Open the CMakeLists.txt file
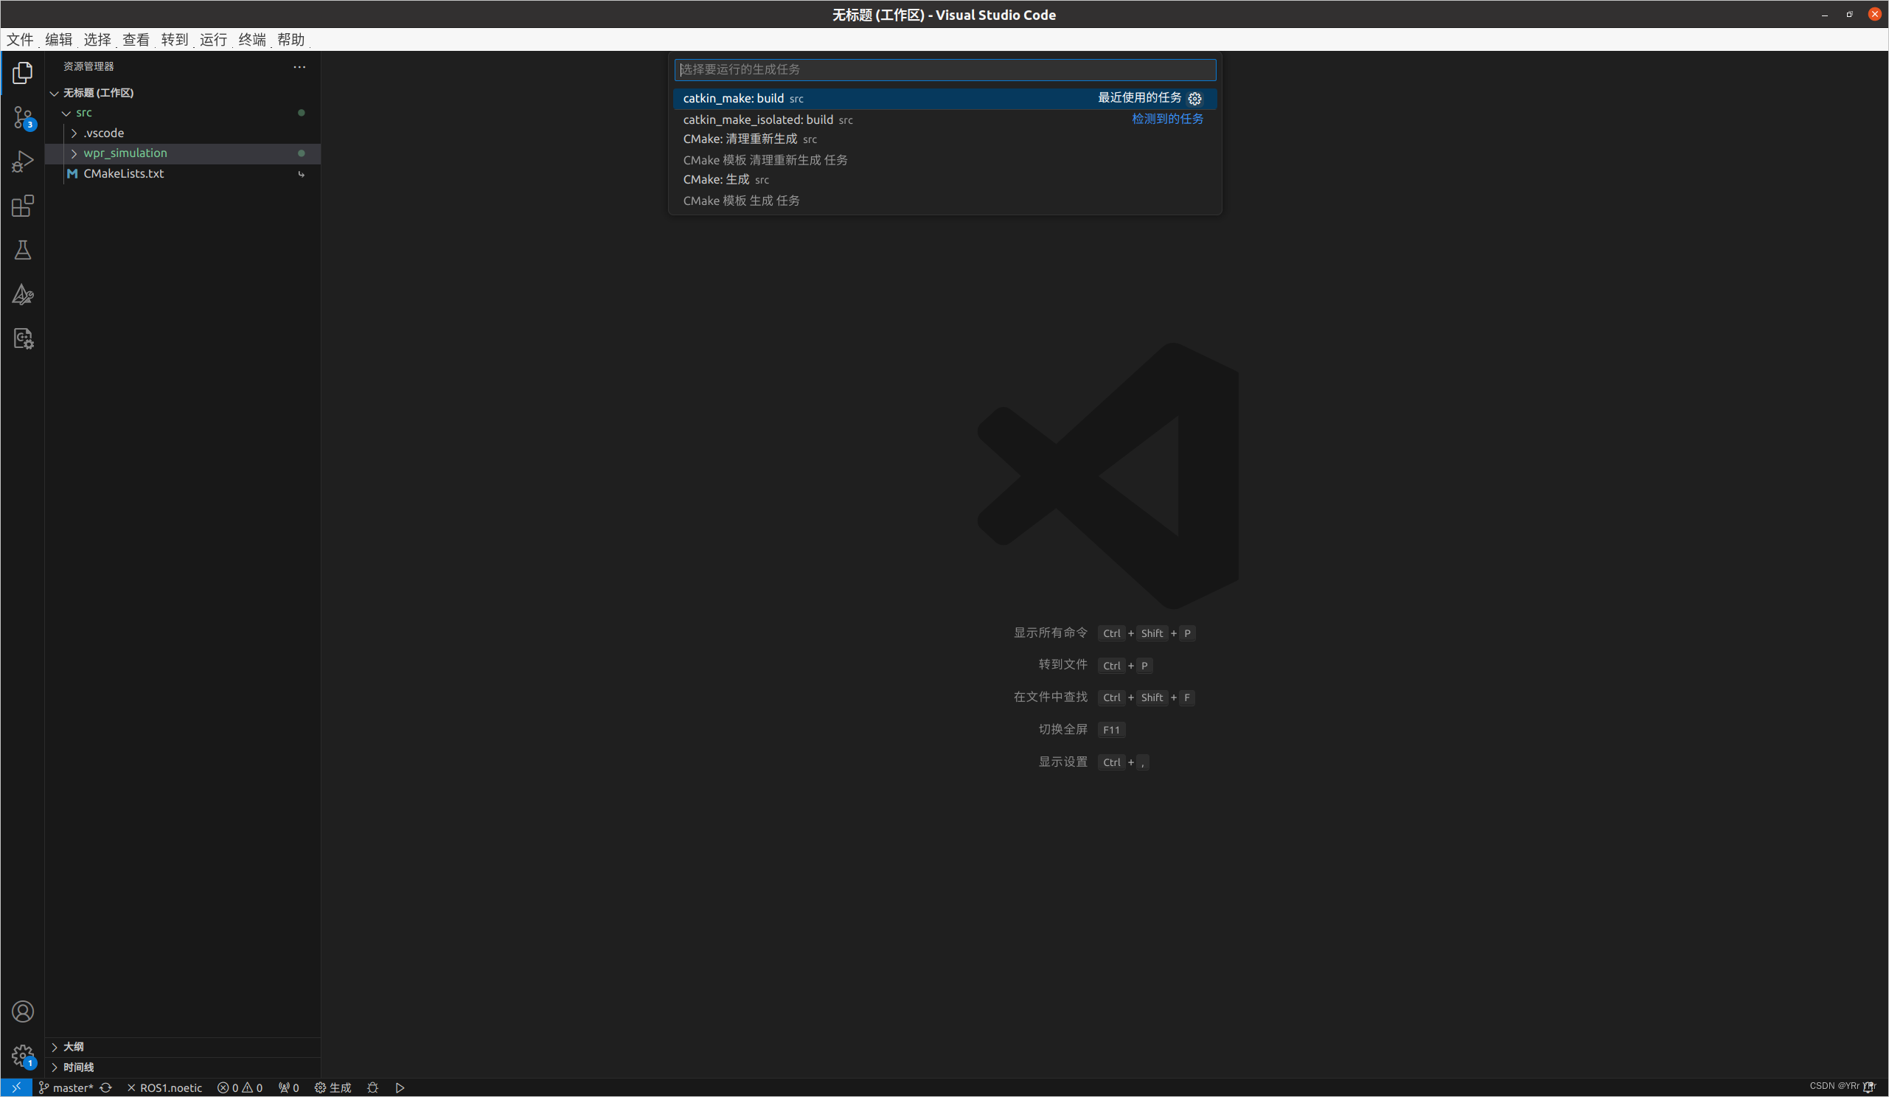Image resolution: width=1889 pixels, height=1097 pixels. click(x=183, y=174)
